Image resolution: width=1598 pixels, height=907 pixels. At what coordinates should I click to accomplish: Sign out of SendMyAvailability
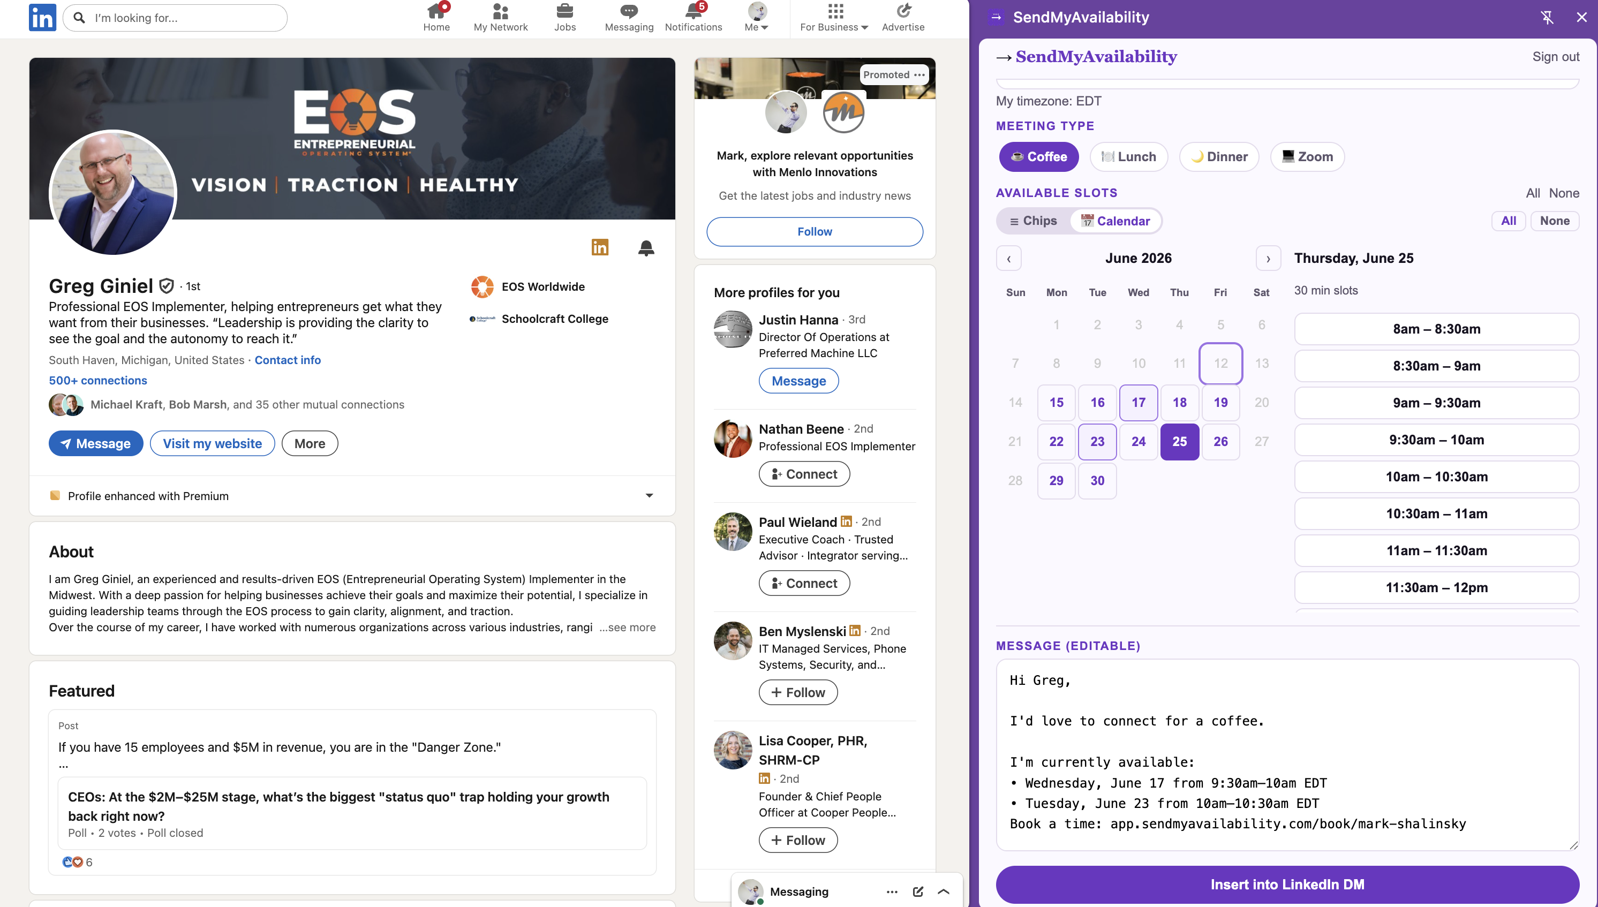coord(1555,57)
